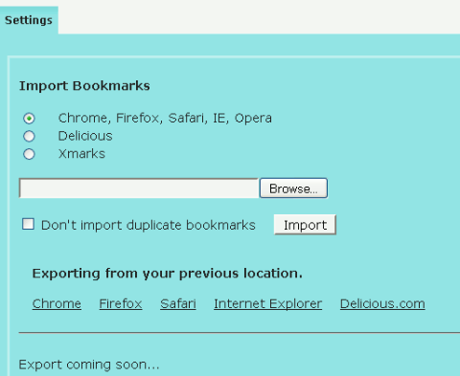Open the Internet Explorer export link
This screenshot has width=460, height=376.
click(x=267, y=303)
